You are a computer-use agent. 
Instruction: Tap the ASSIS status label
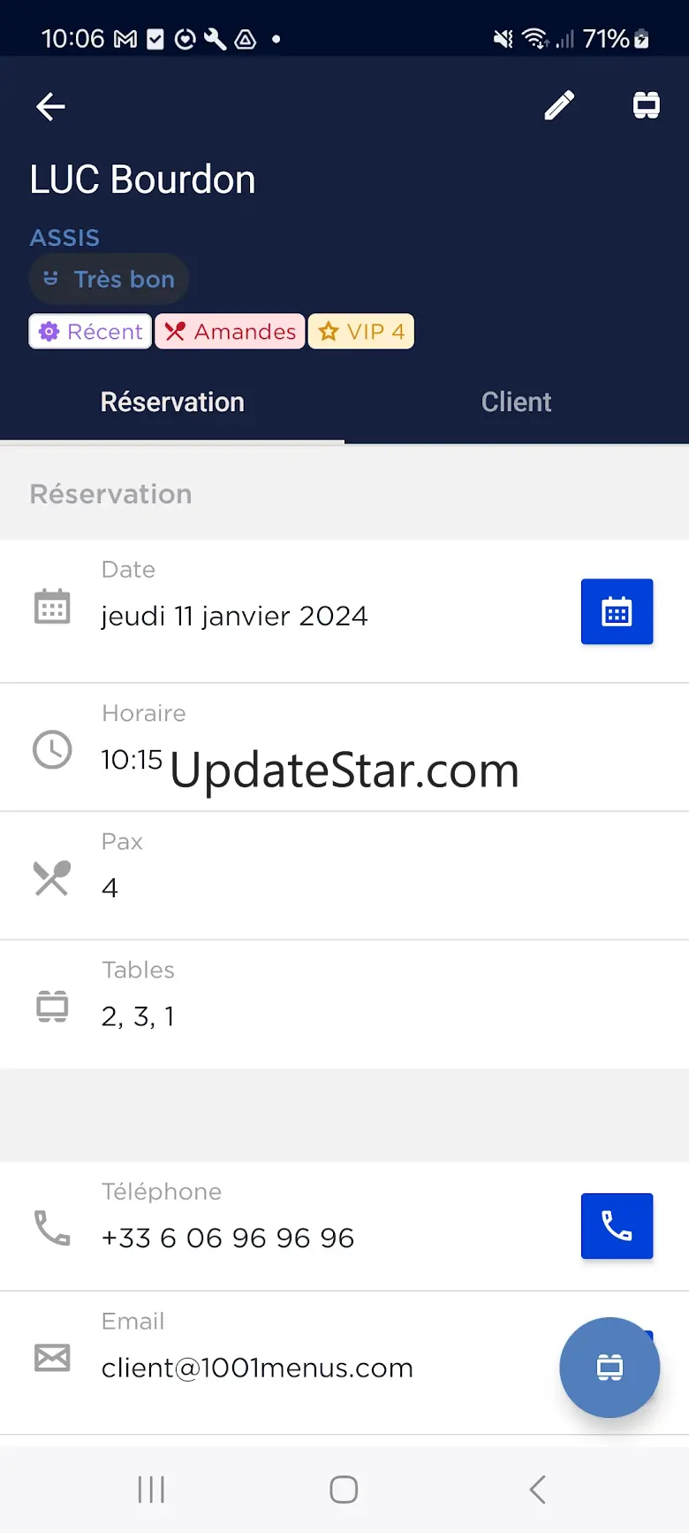[64, 238]
